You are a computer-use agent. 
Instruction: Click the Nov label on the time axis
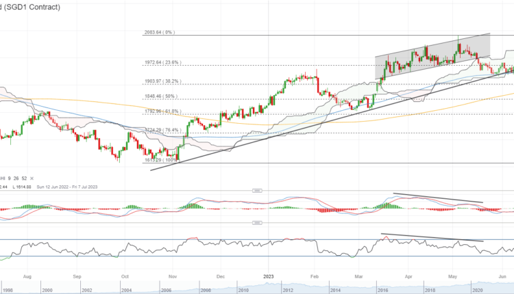pyautogui.click(x=173, y=278)
